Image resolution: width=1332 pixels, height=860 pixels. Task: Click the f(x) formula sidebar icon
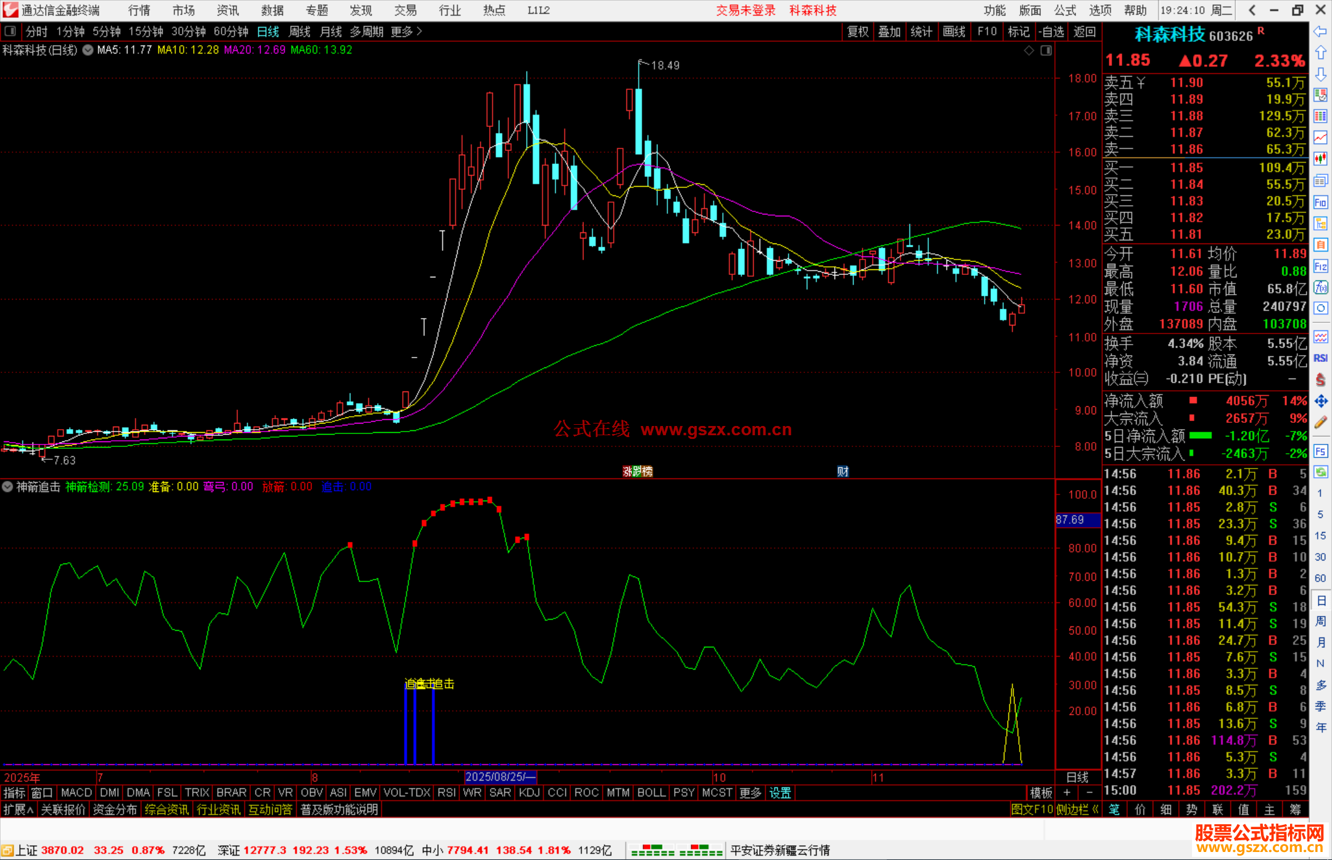pos(1320,287)
